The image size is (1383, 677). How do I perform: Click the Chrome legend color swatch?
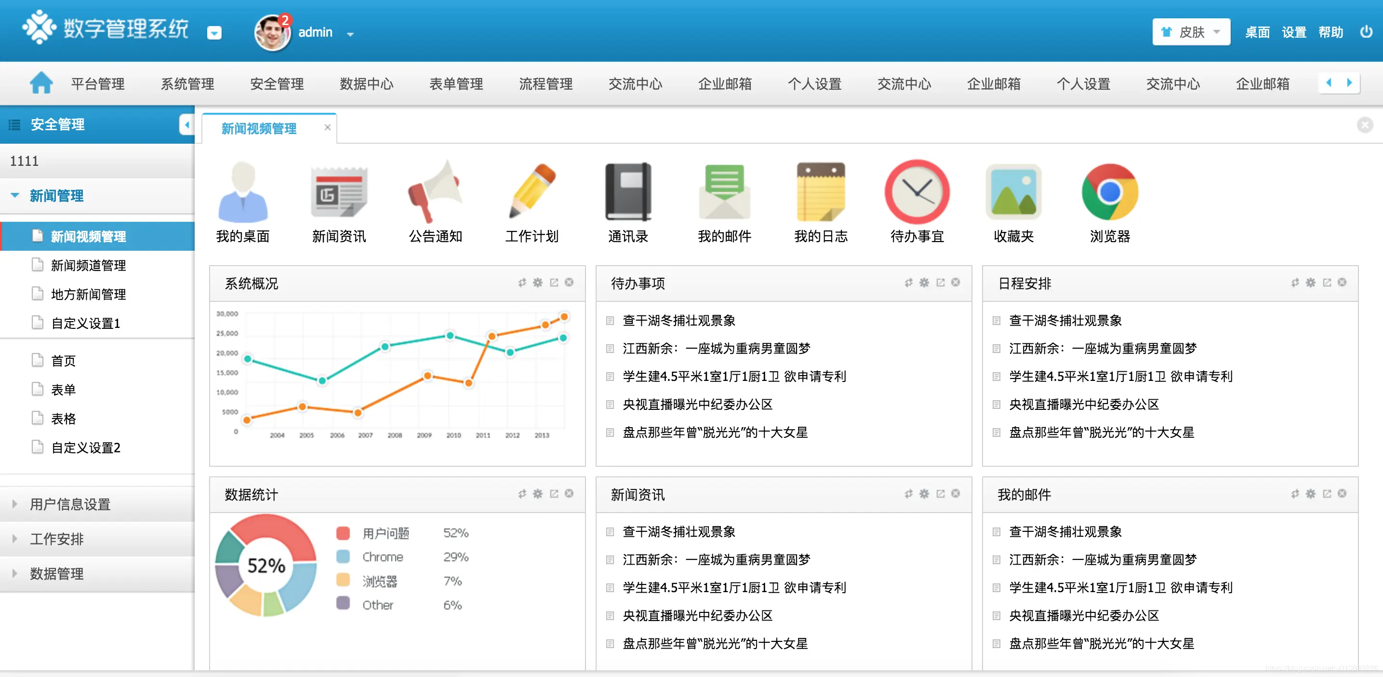point(343,556)
